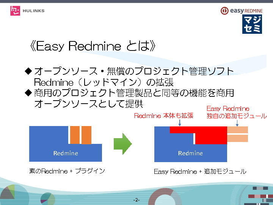This screenshot has height=205, width=273.
Task: Click the caption Easy Redmine + 追加モジュール
Action: coord(200,172)
